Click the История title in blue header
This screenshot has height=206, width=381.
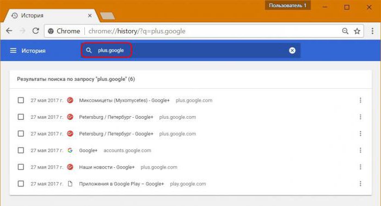tap(34, 51)
